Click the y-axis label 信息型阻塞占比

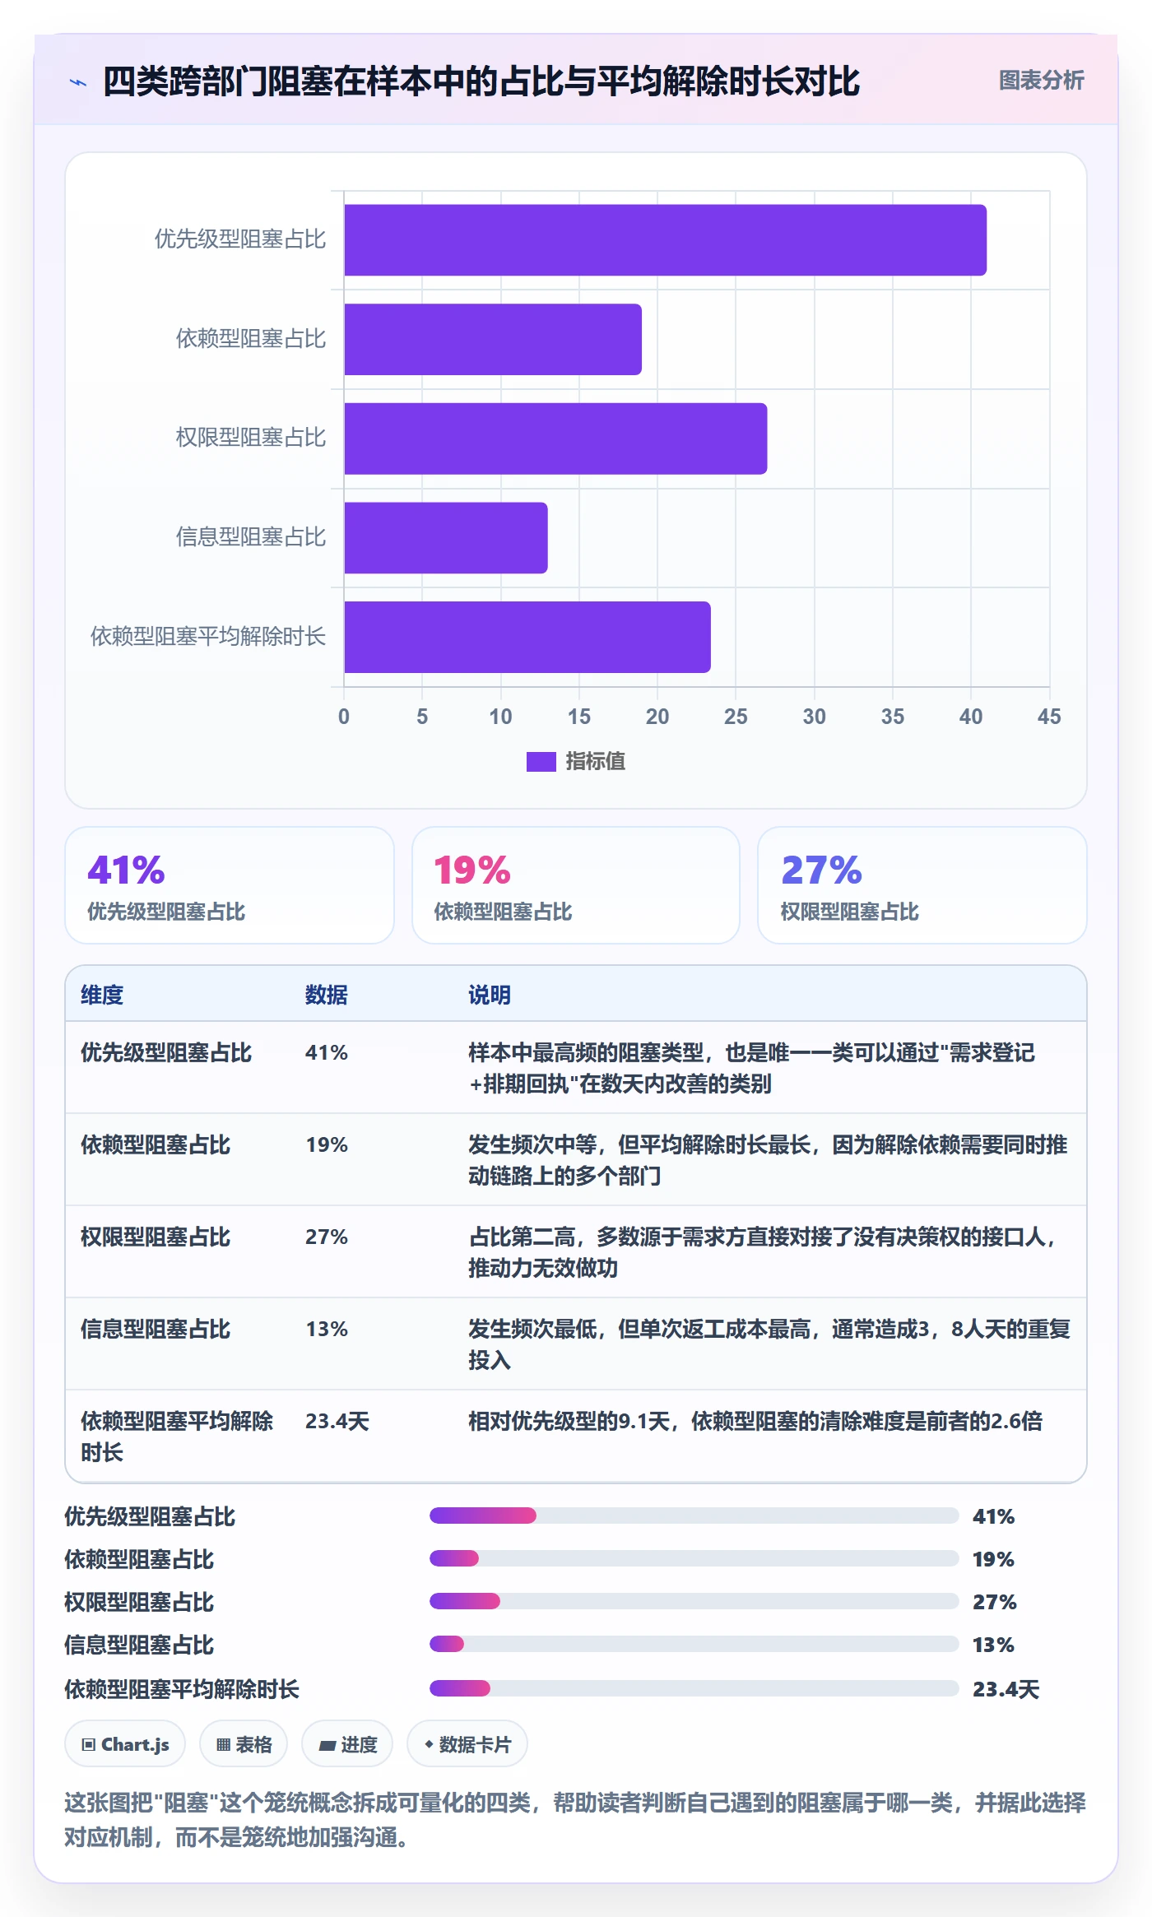pos(251,537)
